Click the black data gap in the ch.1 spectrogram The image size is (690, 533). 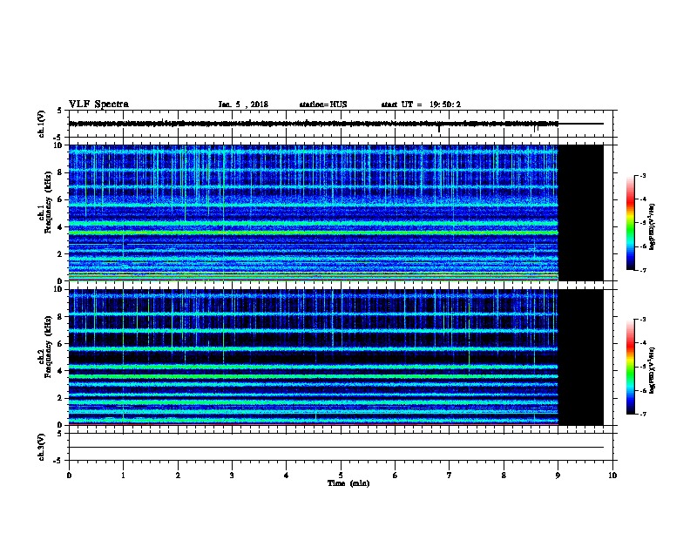[580, 213]
